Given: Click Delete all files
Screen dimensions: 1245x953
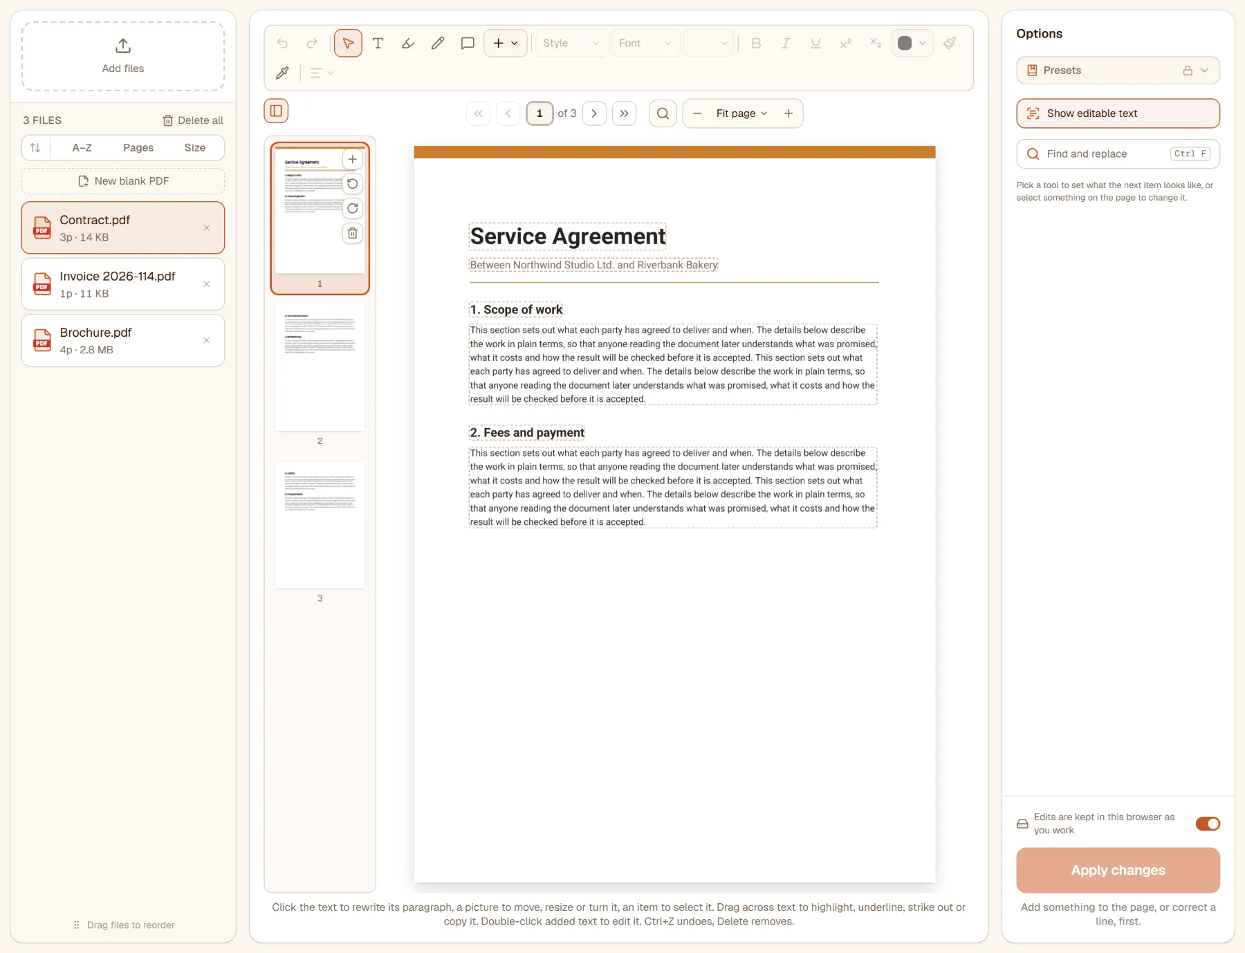Looking at the screenshot, I should pos(193,120).
